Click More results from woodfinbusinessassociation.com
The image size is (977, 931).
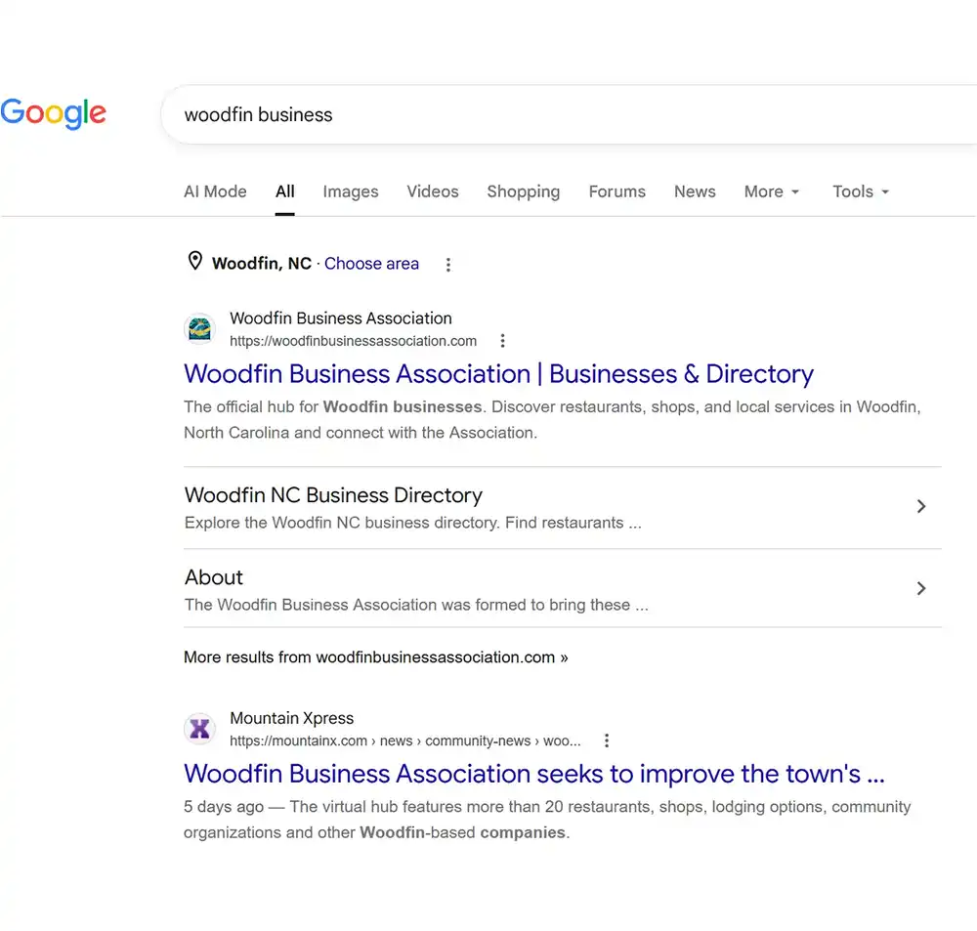tap(376, 657)
